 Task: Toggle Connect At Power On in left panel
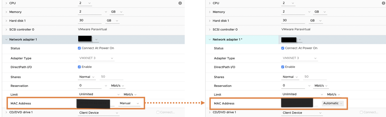click(79, 48)
